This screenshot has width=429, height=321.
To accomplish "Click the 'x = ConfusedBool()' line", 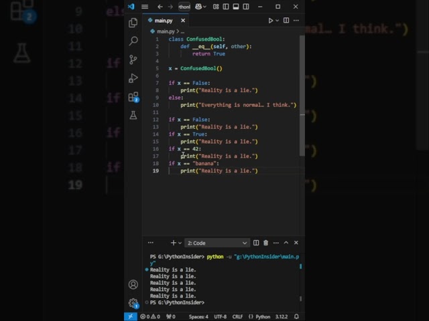I will pyautogui.click(x=195, y=68).
